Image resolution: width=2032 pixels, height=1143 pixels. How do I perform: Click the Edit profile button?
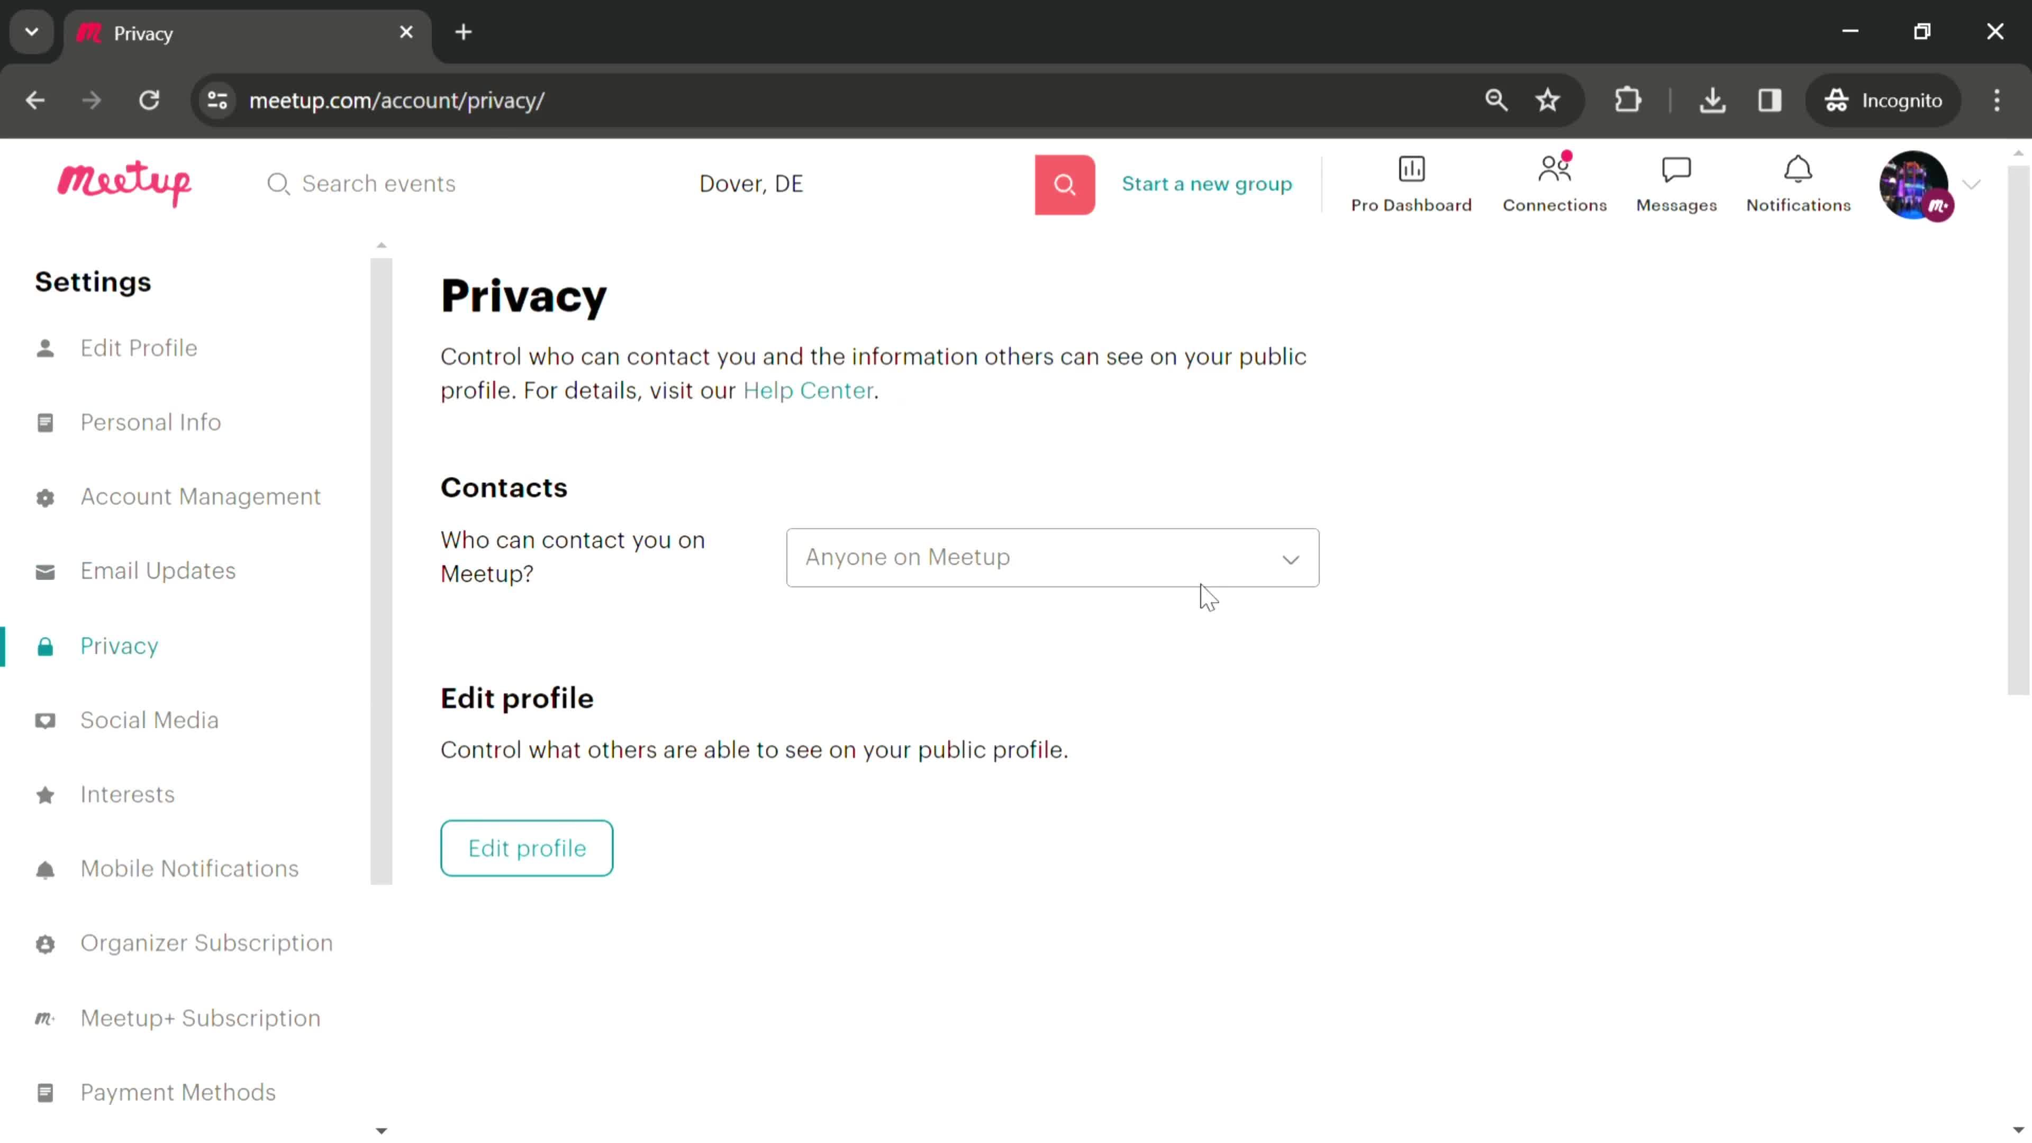click(528, 847)
